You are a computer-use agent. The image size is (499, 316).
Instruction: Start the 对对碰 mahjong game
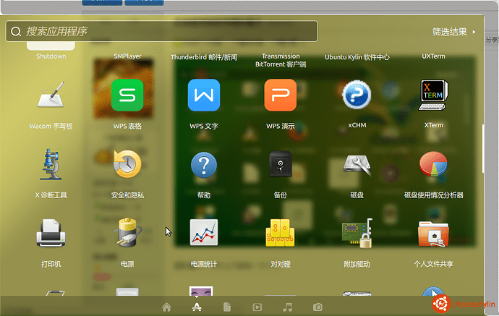(x=280, y=234)
